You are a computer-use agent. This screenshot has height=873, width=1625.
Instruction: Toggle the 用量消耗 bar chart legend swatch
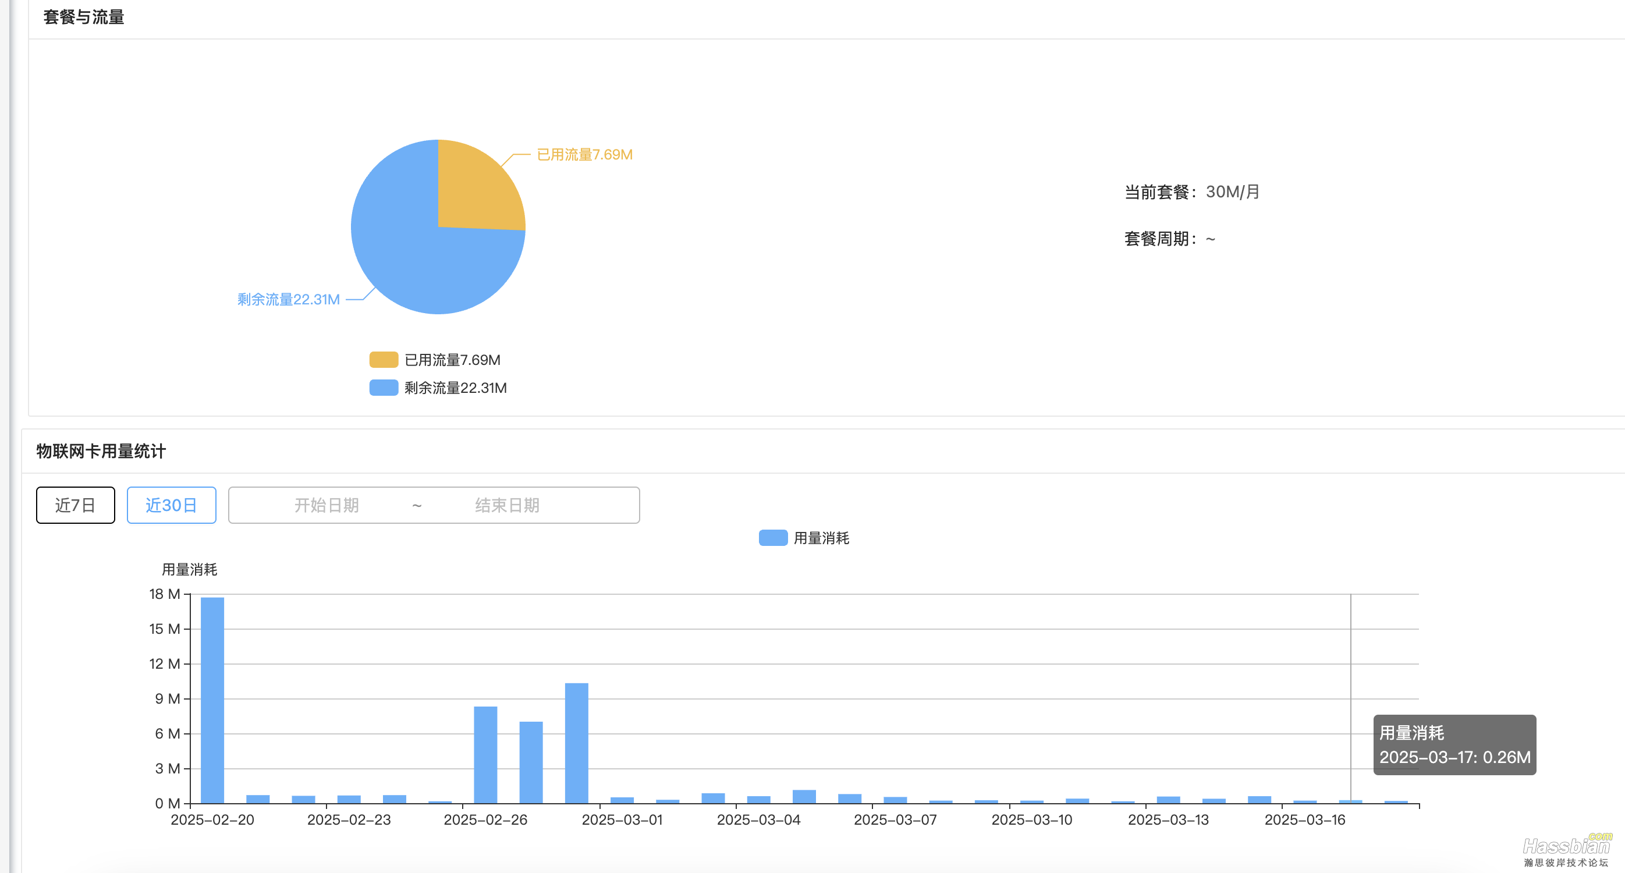pos(773,537)
